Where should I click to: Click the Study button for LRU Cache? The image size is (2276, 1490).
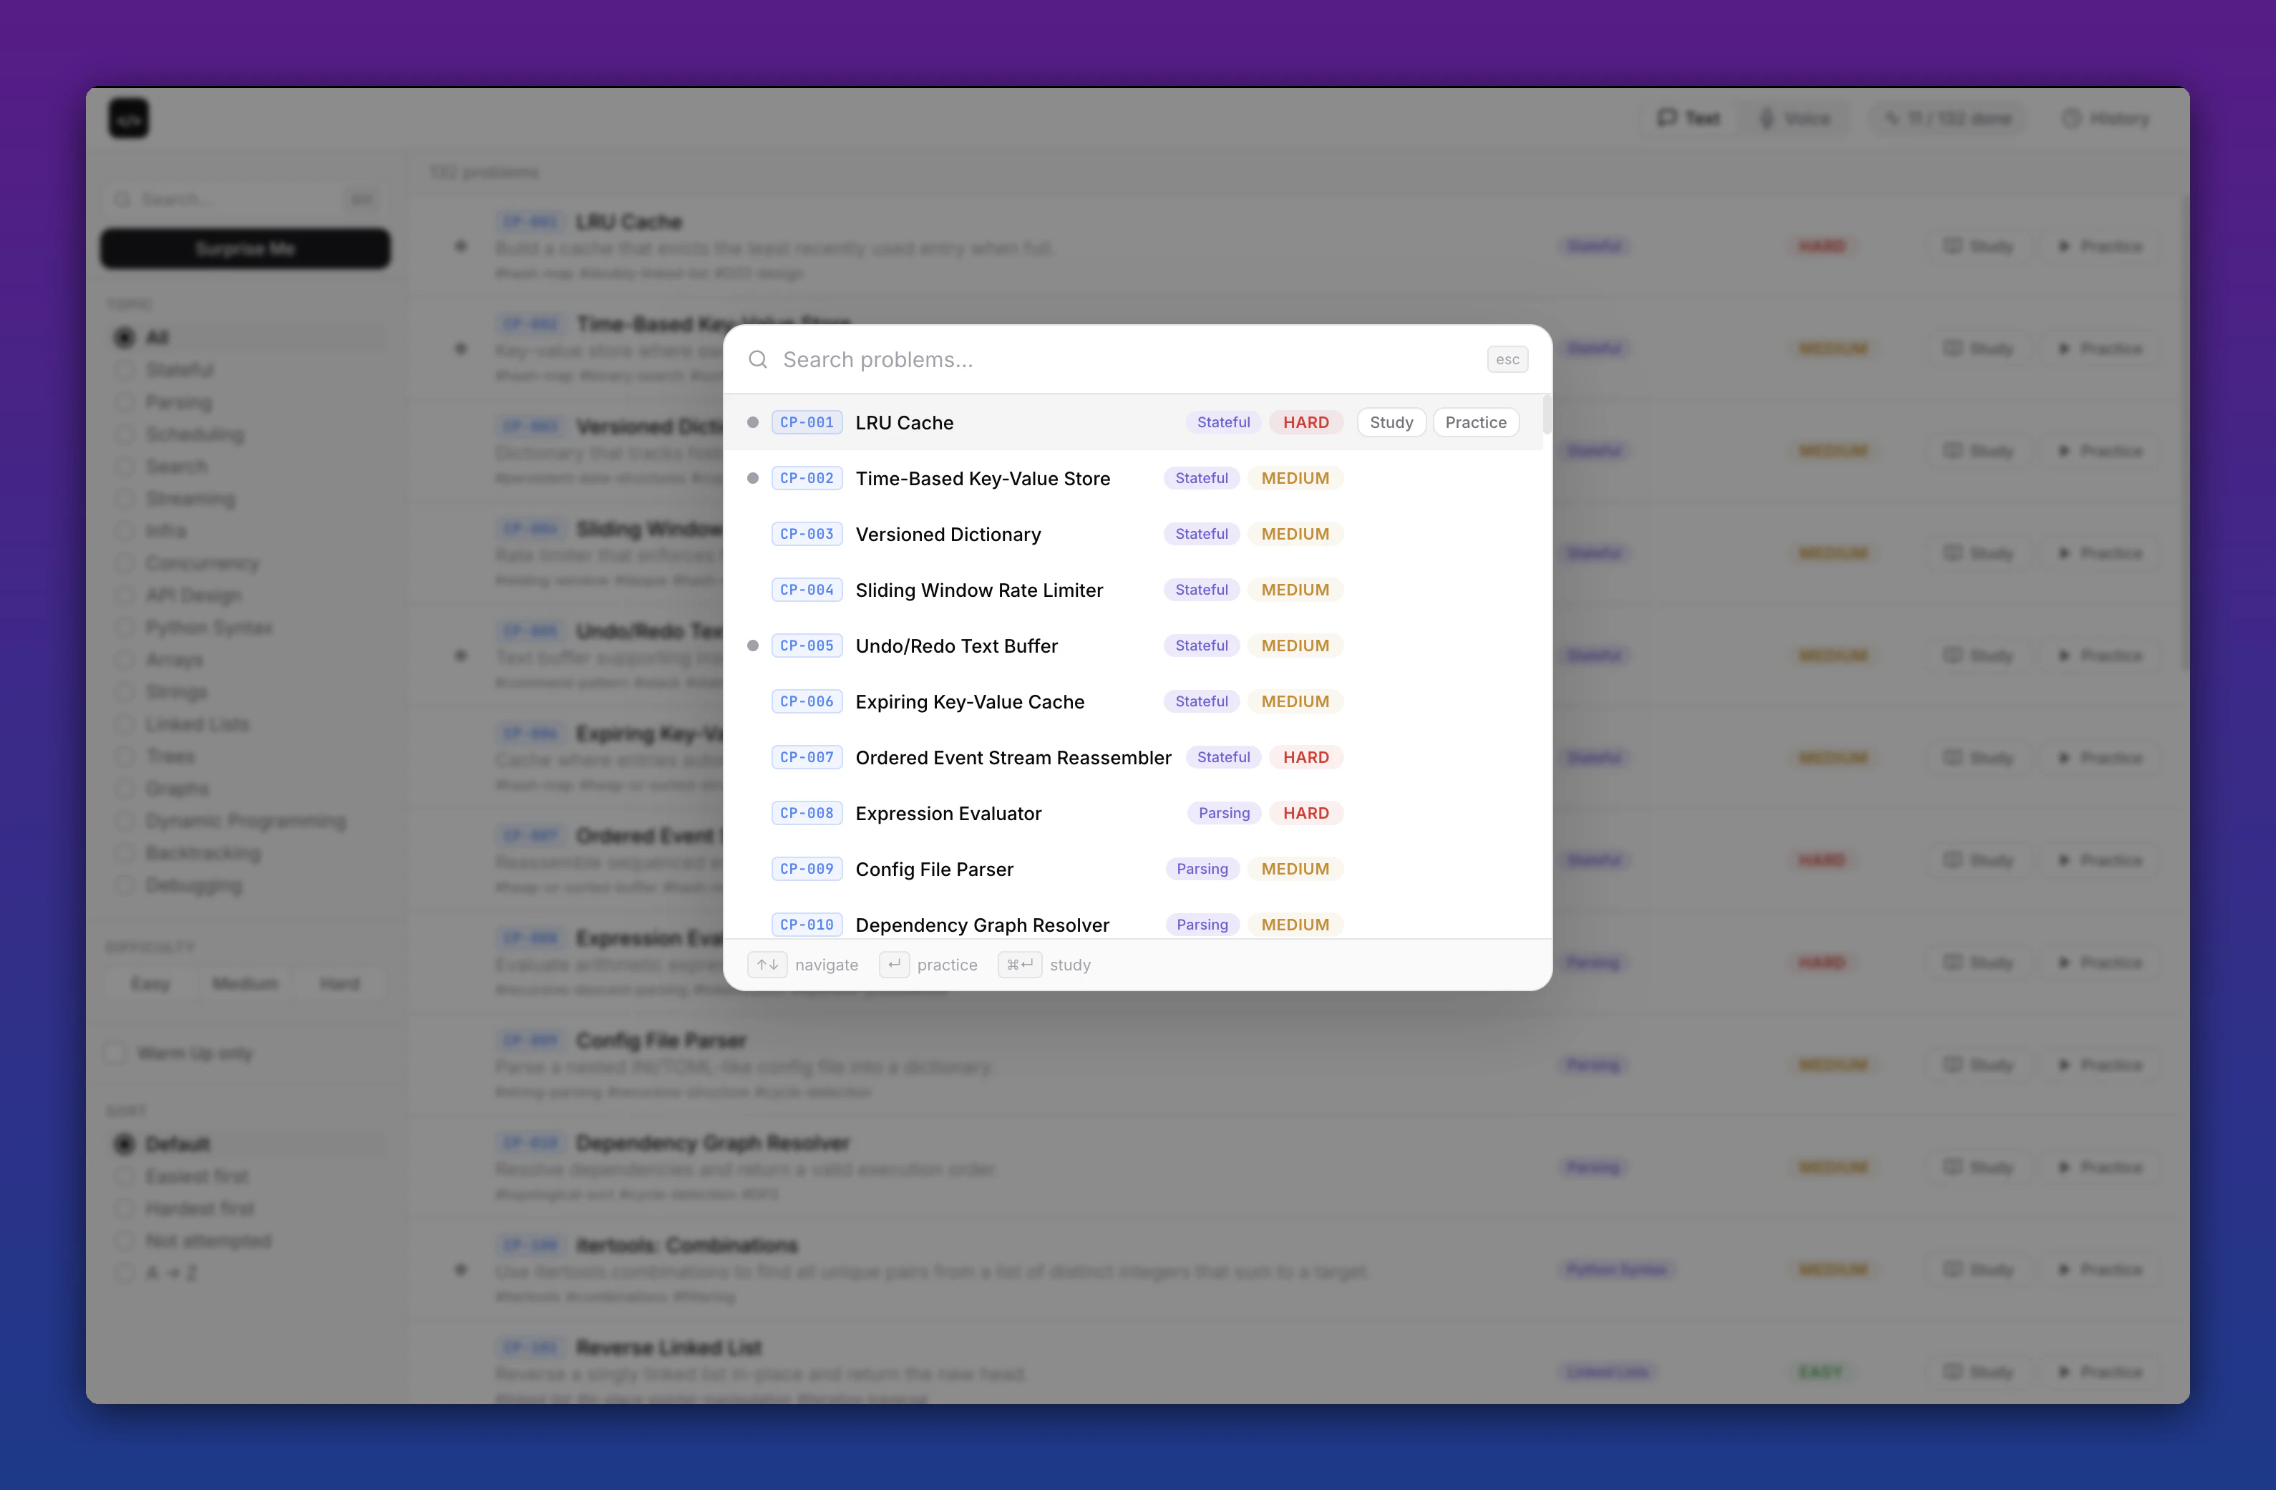tap(1391, 423)
